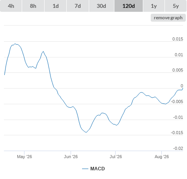This screenshot has height=179, width=187.
Task: Click the remove graph button
Action: click(x=168, y=18)
